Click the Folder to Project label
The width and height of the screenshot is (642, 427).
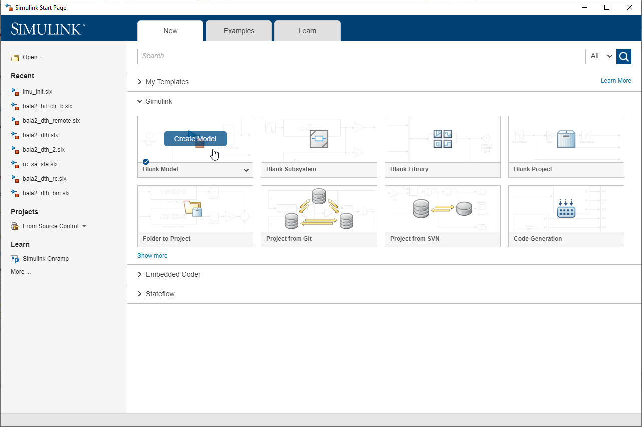coord(167,239)
